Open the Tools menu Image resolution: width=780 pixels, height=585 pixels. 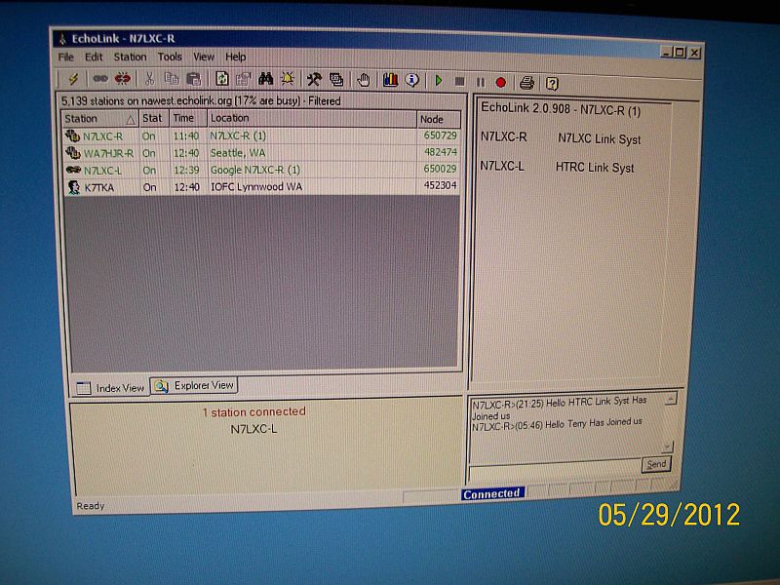170,57
